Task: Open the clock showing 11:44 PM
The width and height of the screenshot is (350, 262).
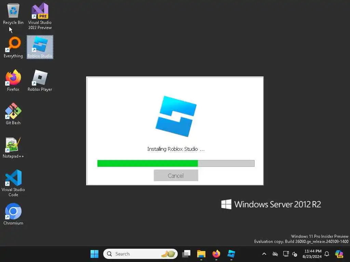Action: coord(312,254)
